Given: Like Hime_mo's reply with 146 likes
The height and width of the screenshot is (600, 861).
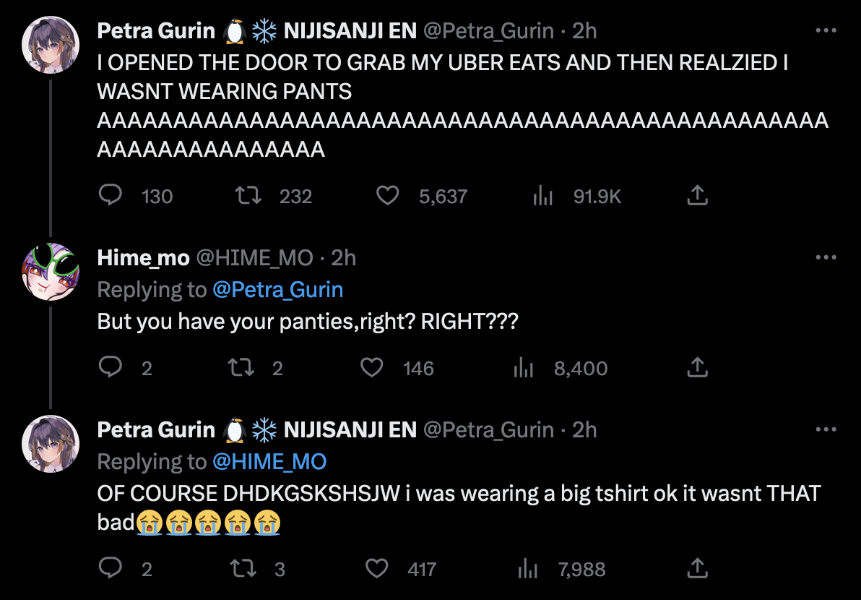Looking at the screenshot, I should [372, 368].
